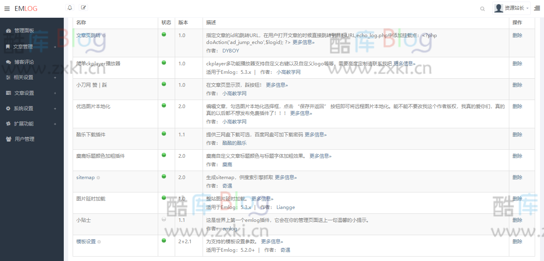The width and height of the screenshot is (544, 261).
Task: Toggle the 酷乐下载插件 green status indicator
Action: click(164, 134)
